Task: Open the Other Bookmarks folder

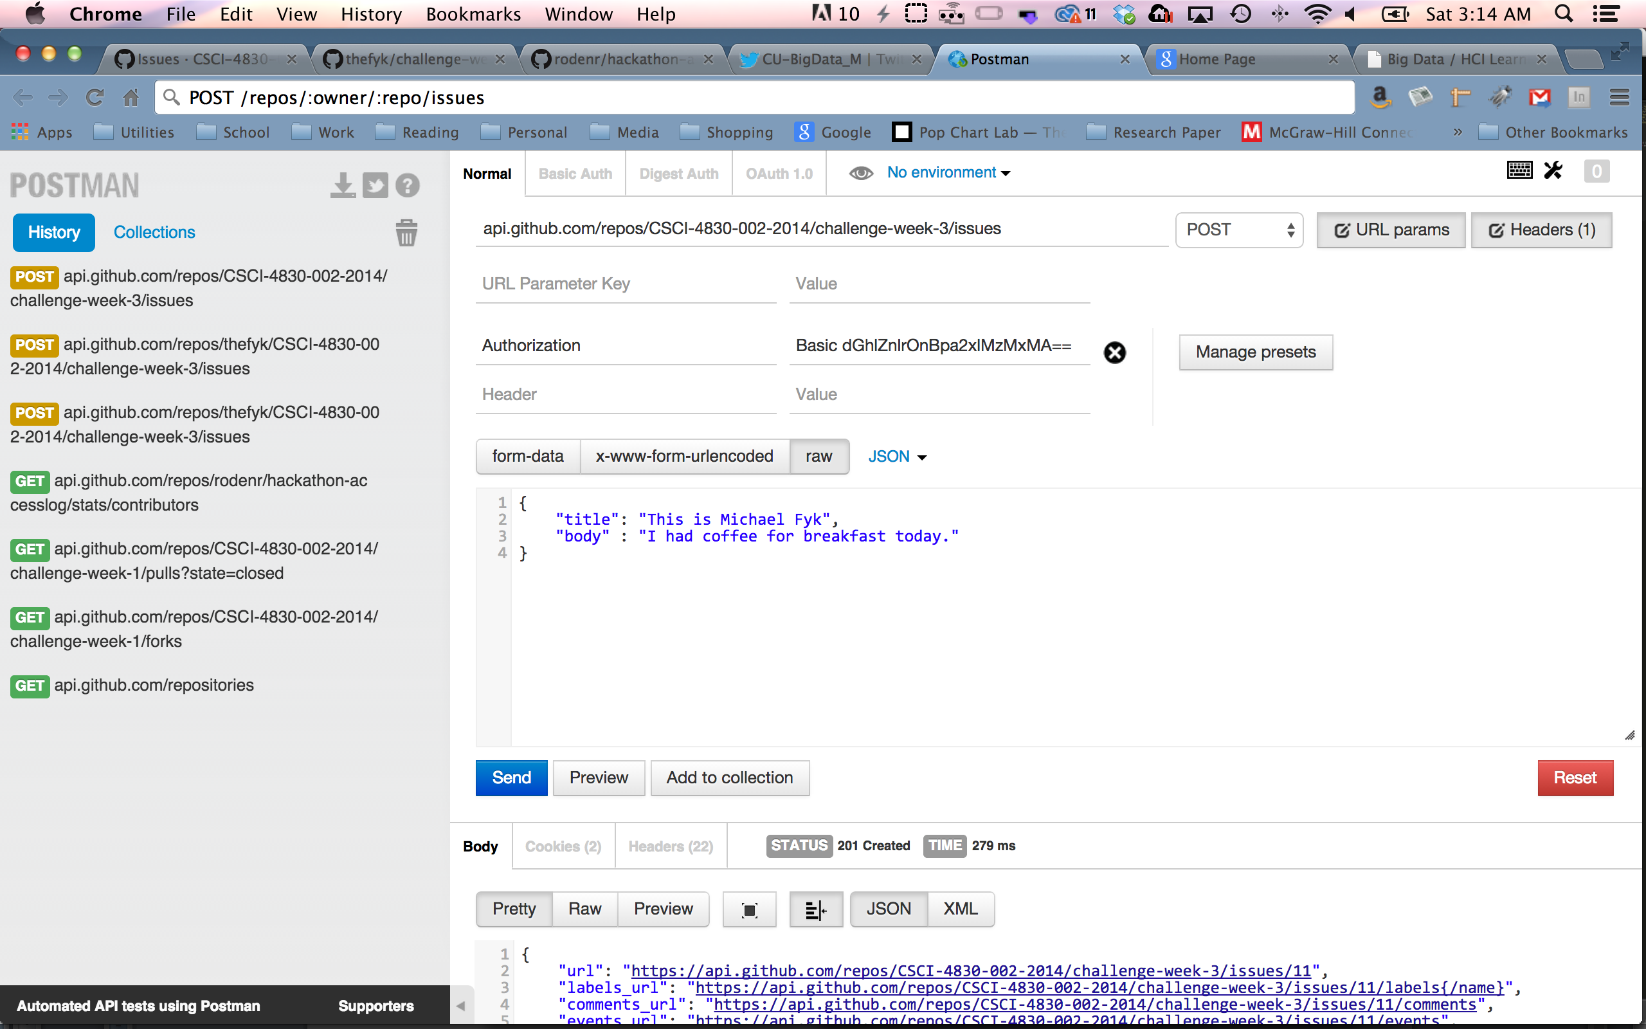Action: pyautogui.click(x=1553, y=132)
